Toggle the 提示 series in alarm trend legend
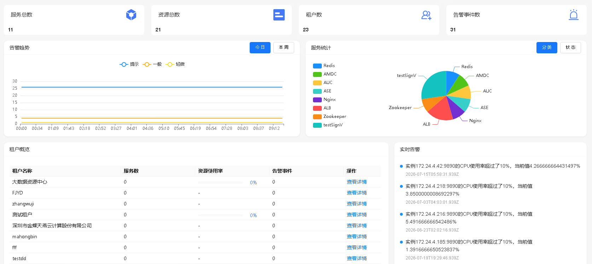This screenshot has height=264, width=592. [x=129, y=64]
